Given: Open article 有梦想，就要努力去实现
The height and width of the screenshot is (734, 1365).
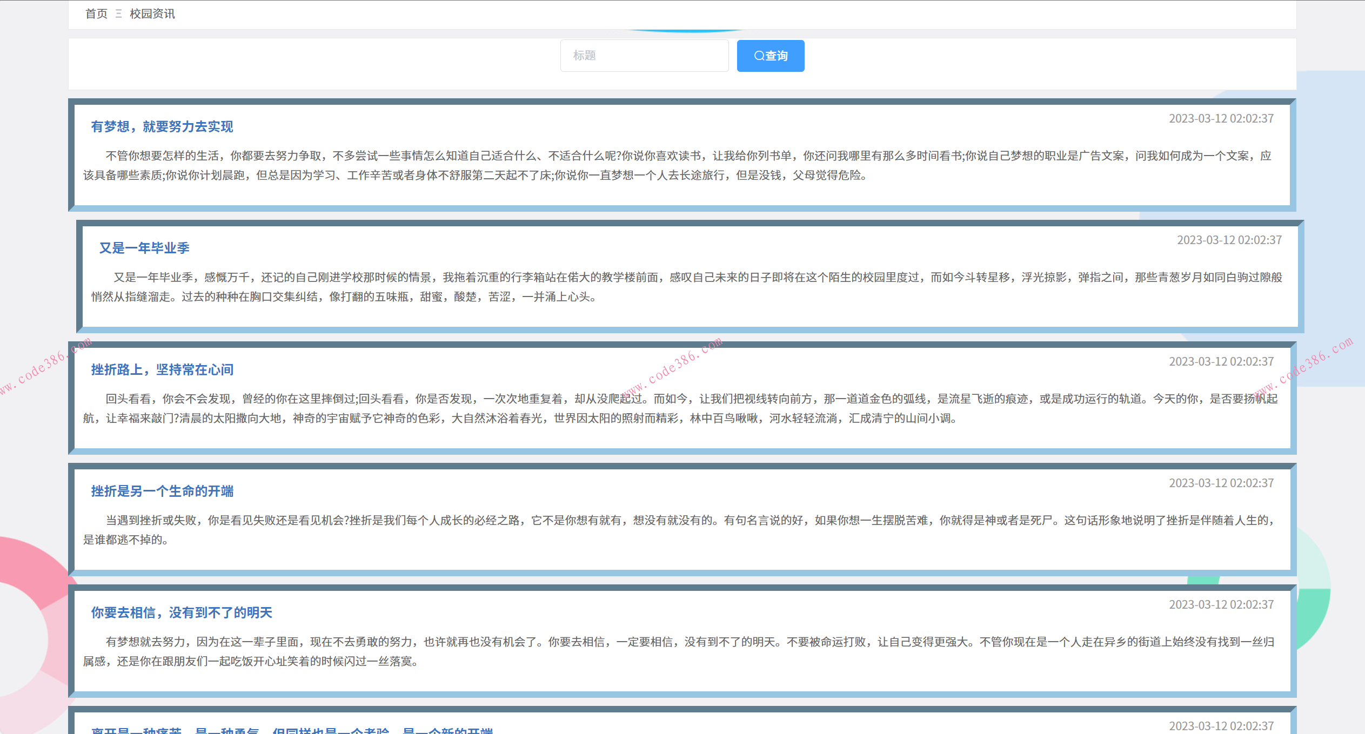Looking at the screenshot, I should click(162, 126).
